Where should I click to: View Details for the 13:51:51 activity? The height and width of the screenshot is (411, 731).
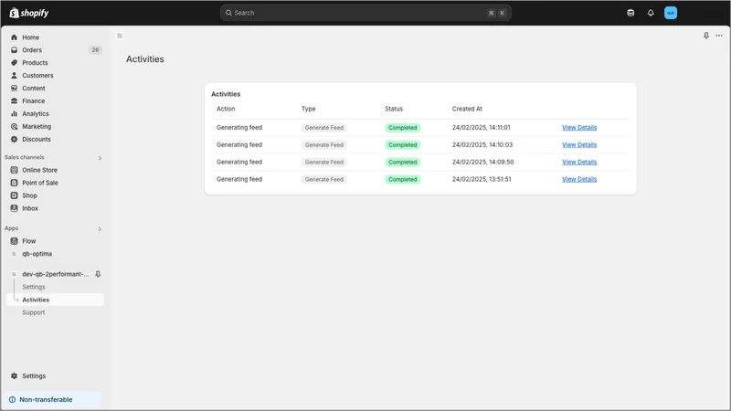point(579,179)
